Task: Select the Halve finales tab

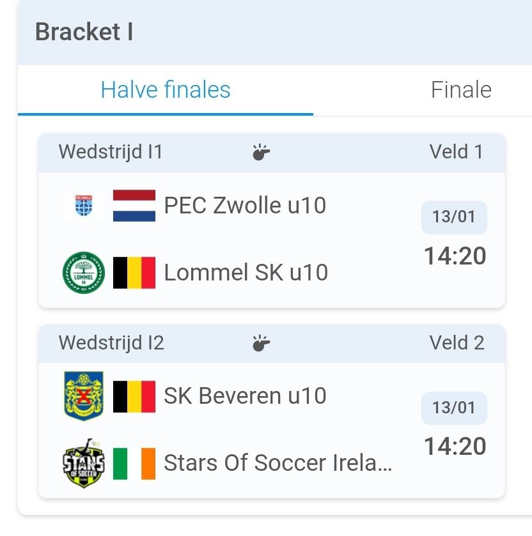Action: pos(166,90)
